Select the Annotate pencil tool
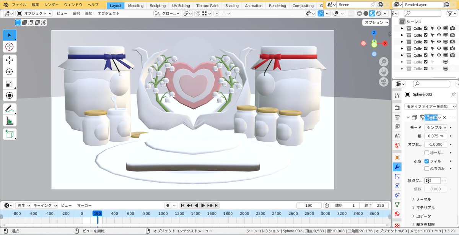Viewport: 459px width, 235px height. click(10, 109)
